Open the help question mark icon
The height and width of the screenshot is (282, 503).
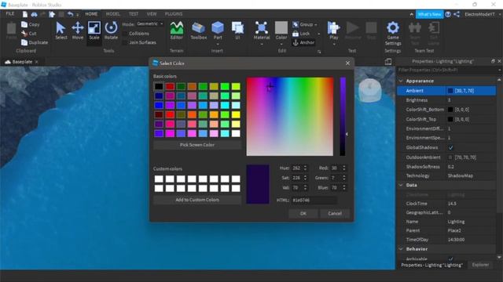(448, 14)
